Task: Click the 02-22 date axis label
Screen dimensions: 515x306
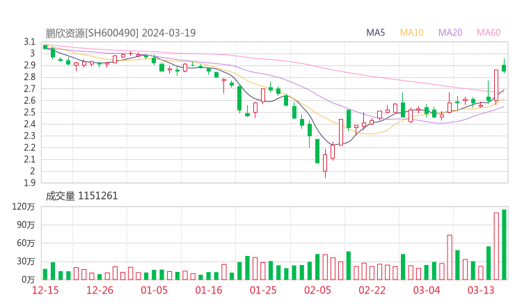Action: (372, 290)
